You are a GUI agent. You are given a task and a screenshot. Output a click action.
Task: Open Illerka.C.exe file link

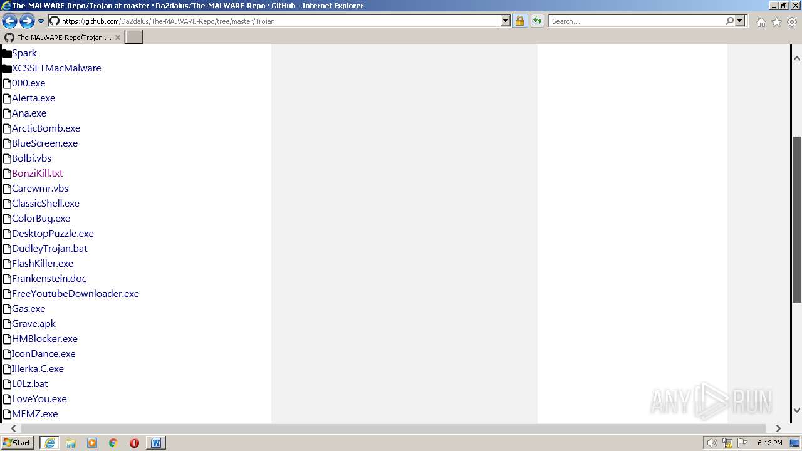[x=38, y=369]
